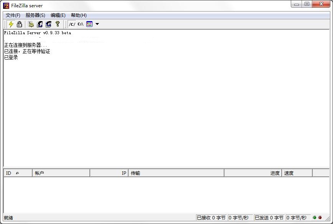Open server options via the settings gear icon

31,24
